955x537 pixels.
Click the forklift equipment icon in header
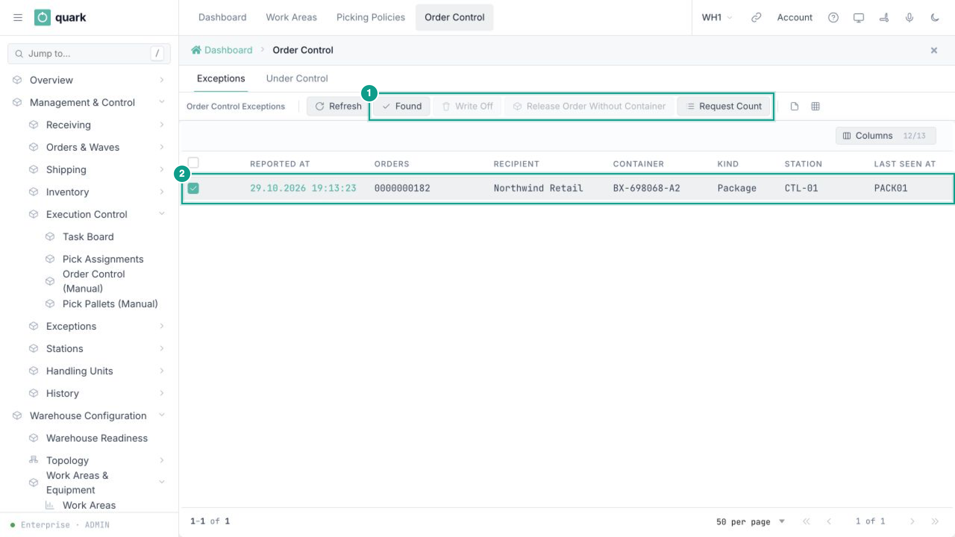tap(884, 18)
